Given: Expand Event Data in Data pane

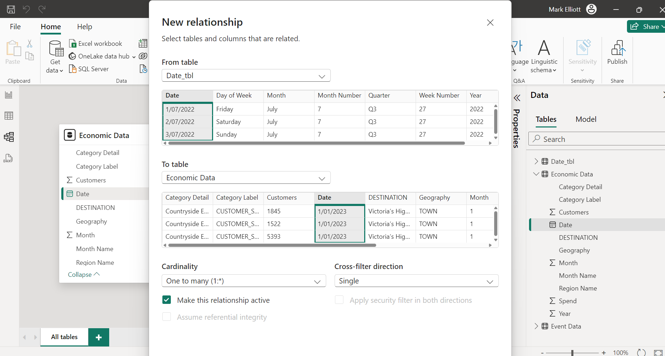Looking at the screenshot, I should 536,326.
